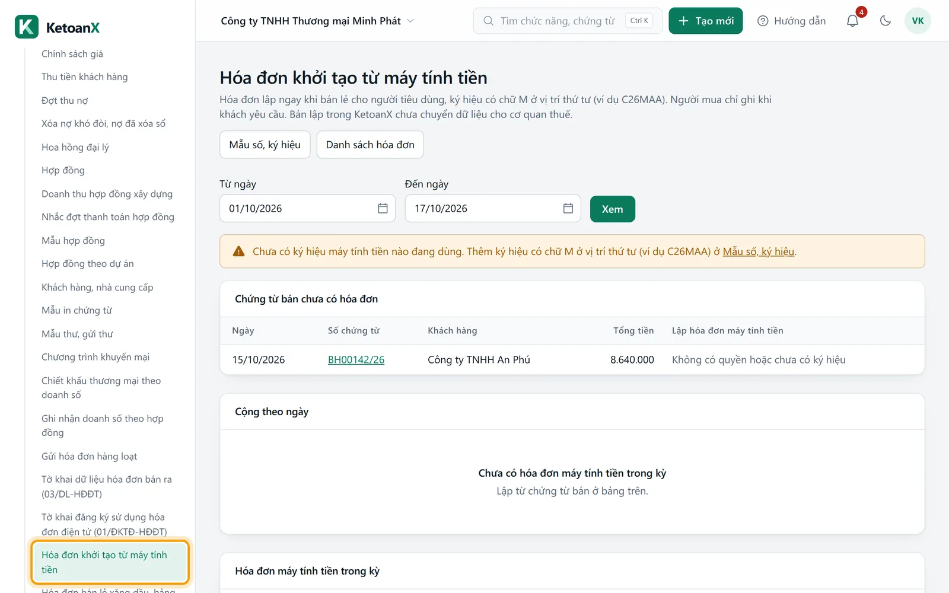
Task: Open Tờ khai dữ liệu hóa đơn bán ra
Action: point(107,487)
